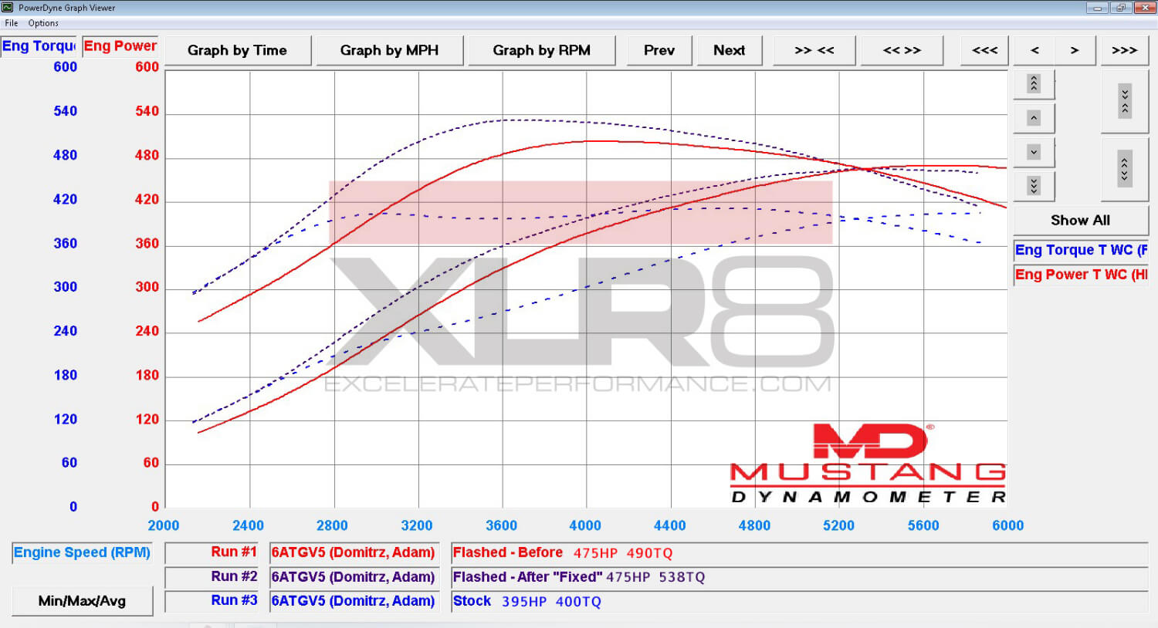Click the Min/Max/Avg button
Viewport: 1158px width, 628px height.
(x=82, y=601)
